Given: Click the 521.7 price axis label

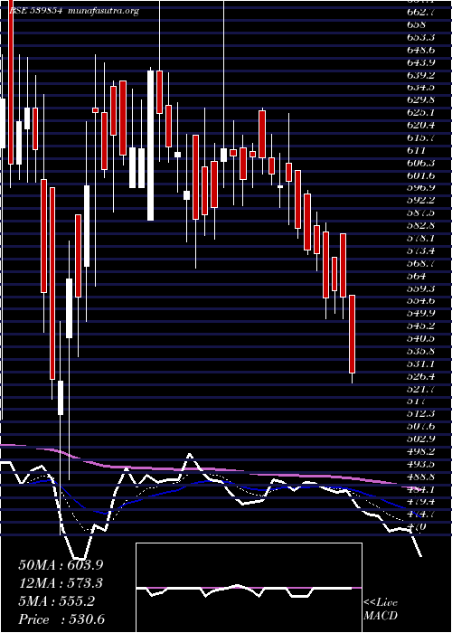Looking at the screenshot, I should [x=421, y=389].
